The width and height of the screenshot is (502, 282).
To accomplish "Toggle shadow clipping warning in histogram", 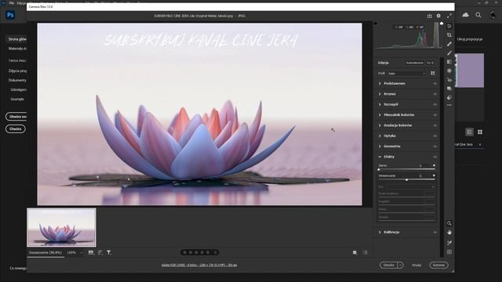I will tap(376, 23).
